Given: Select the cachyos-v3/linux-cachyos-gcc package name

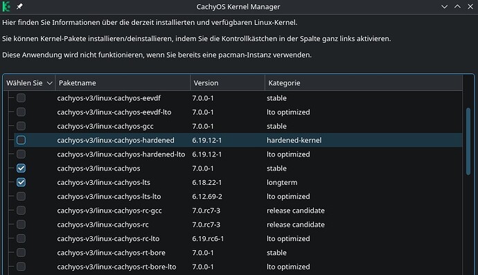Looking at the screenshot, I should pyautogui.click(x=105, y=126).
